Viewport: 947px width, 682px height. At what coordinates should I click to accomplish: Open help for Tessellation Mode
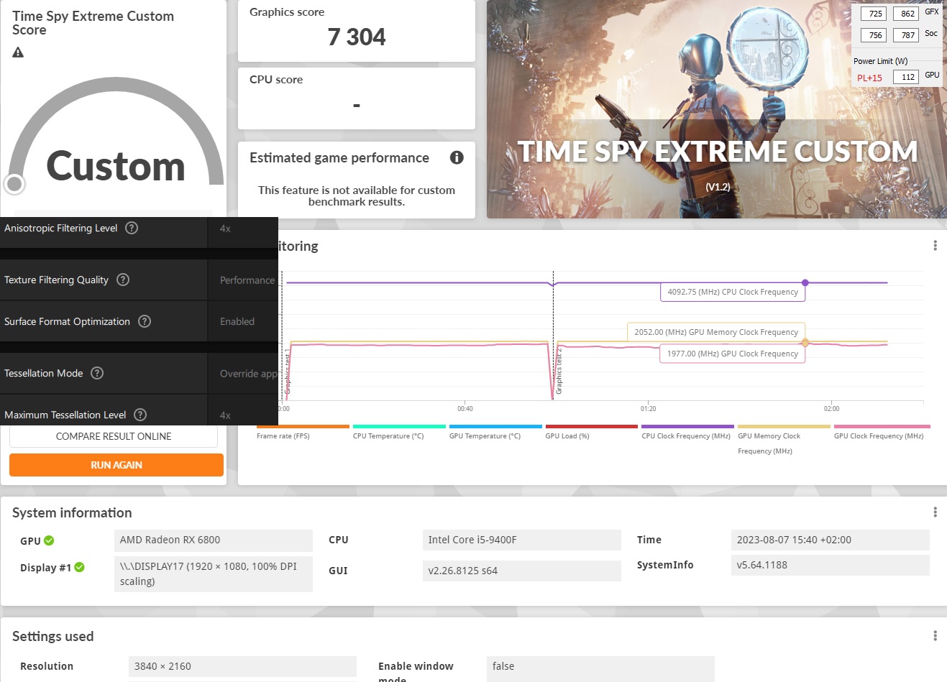97,373
